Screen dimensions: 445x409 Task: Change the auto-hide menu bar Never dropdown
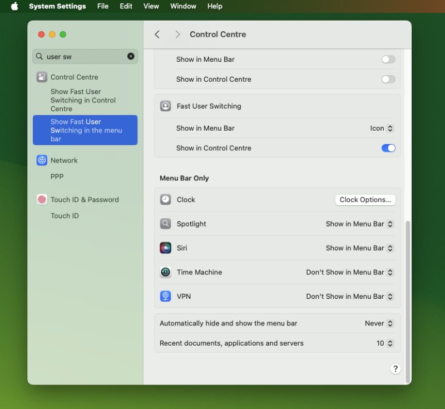coord(379,323)
